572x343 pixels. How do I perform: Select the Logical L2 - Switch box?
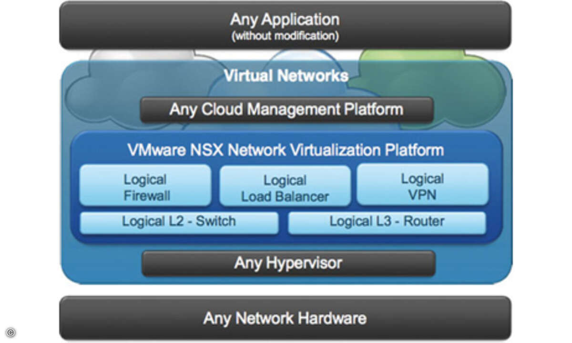(179, 223)
